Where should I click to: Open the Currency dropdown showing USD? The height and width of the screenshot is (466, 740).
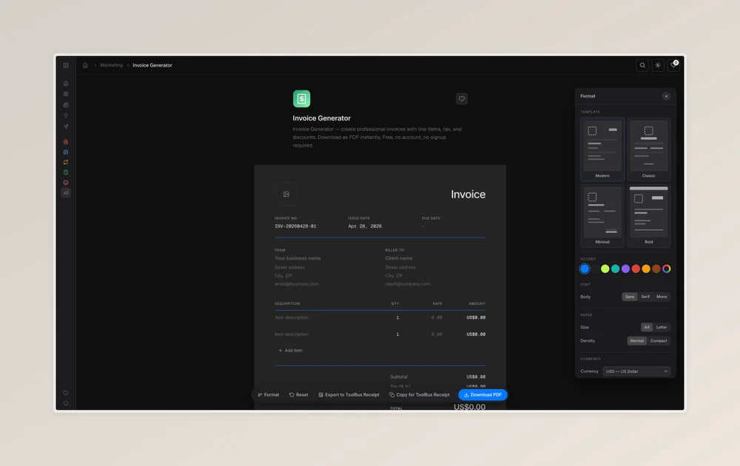[636, 371]
